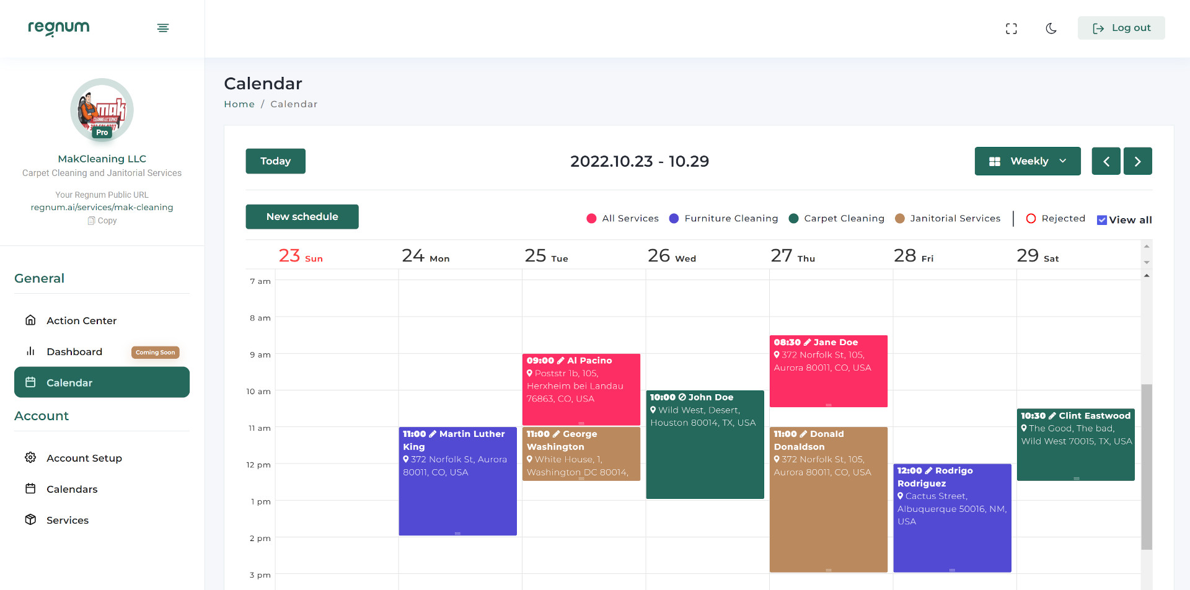The width and height of the screenshot is (1190, 590).
Task: Toggle the Rejected filter circle
Action: (1031, 218)
